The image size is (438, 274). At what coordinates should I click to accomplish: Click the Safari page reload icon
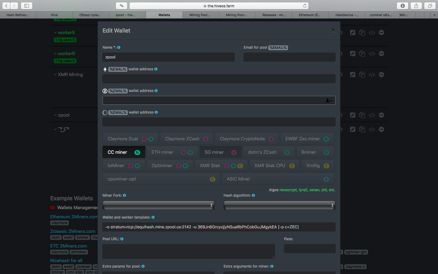[x=305, y=6]
